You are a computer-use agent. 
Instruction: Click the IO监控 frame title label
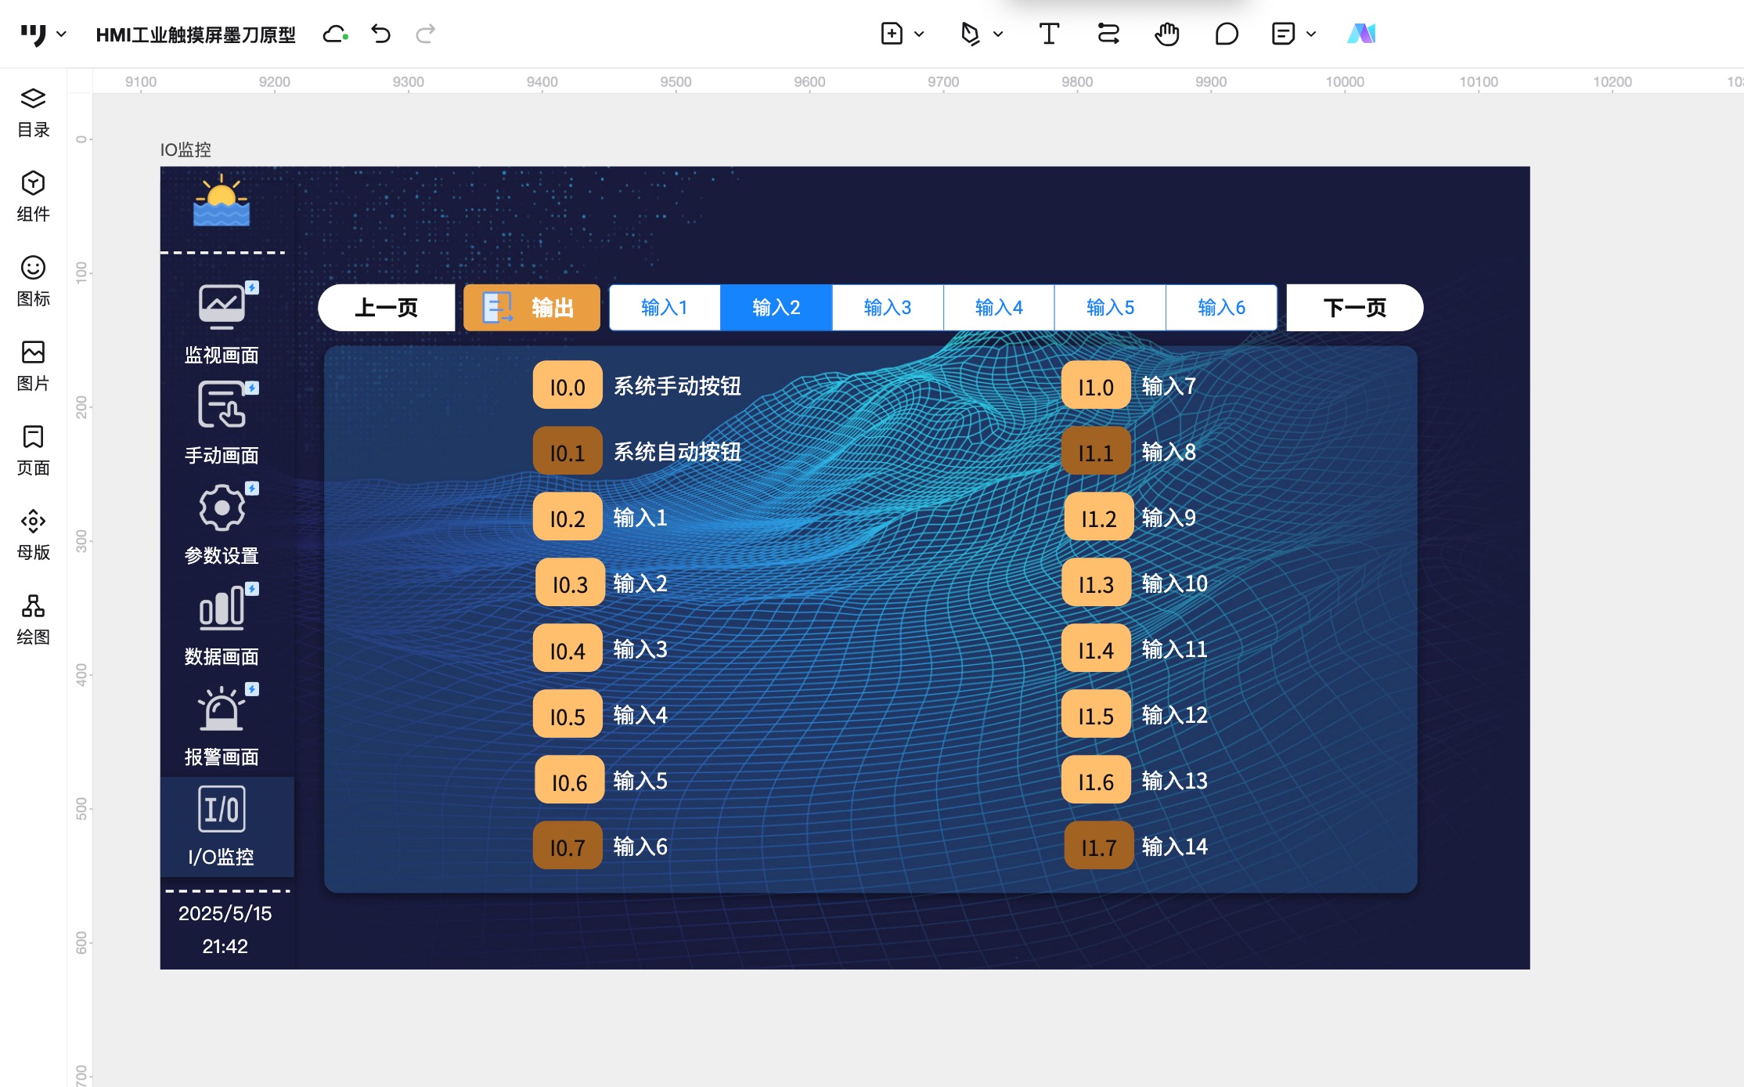185,150
